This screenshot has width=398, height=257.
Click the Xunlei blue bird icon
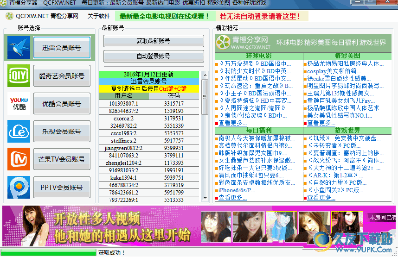tap(19, 48)
